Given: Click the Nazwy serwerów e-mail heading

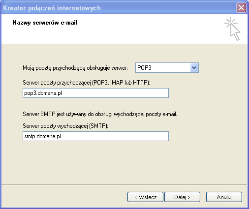Looking at the screenshot, I should click(x=45, y=23).
